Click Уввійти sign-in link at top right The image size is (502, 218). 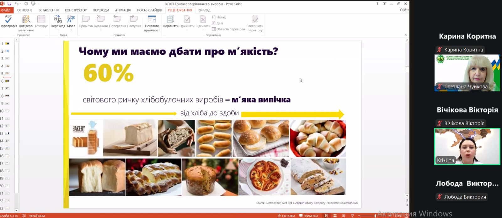pyautogui.click(x=404, y=10)
